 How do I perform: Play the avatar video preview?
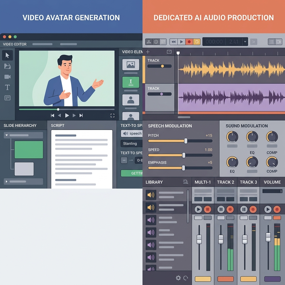pyautogui.click(x=67, y=116)
